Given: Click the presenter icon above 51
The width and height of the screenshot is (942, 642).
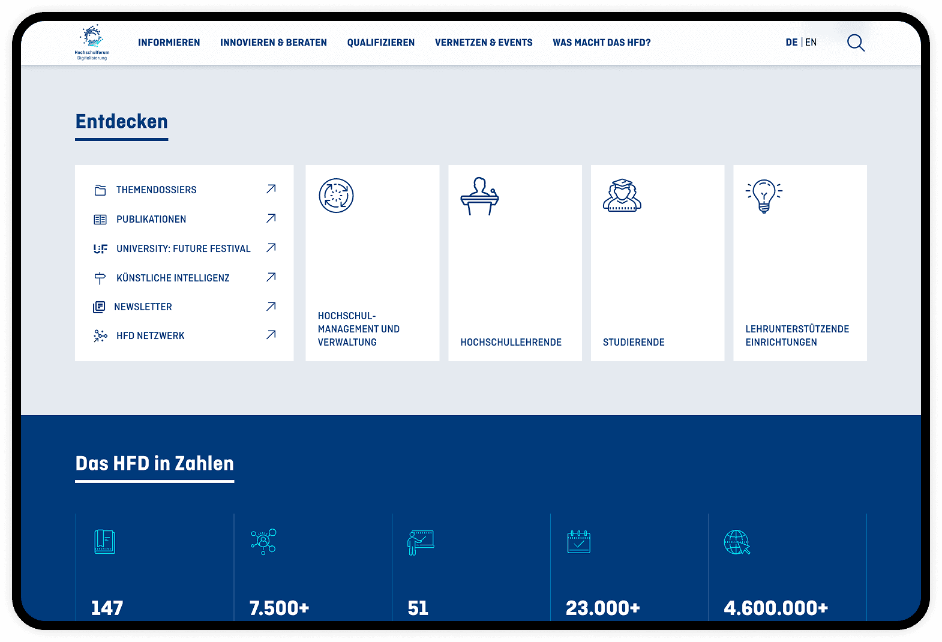Looking at the screenshot, I should [x=421, y=542].
